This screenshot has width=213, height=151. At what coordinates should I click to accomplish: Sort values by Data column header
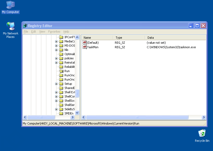(175, 38)
